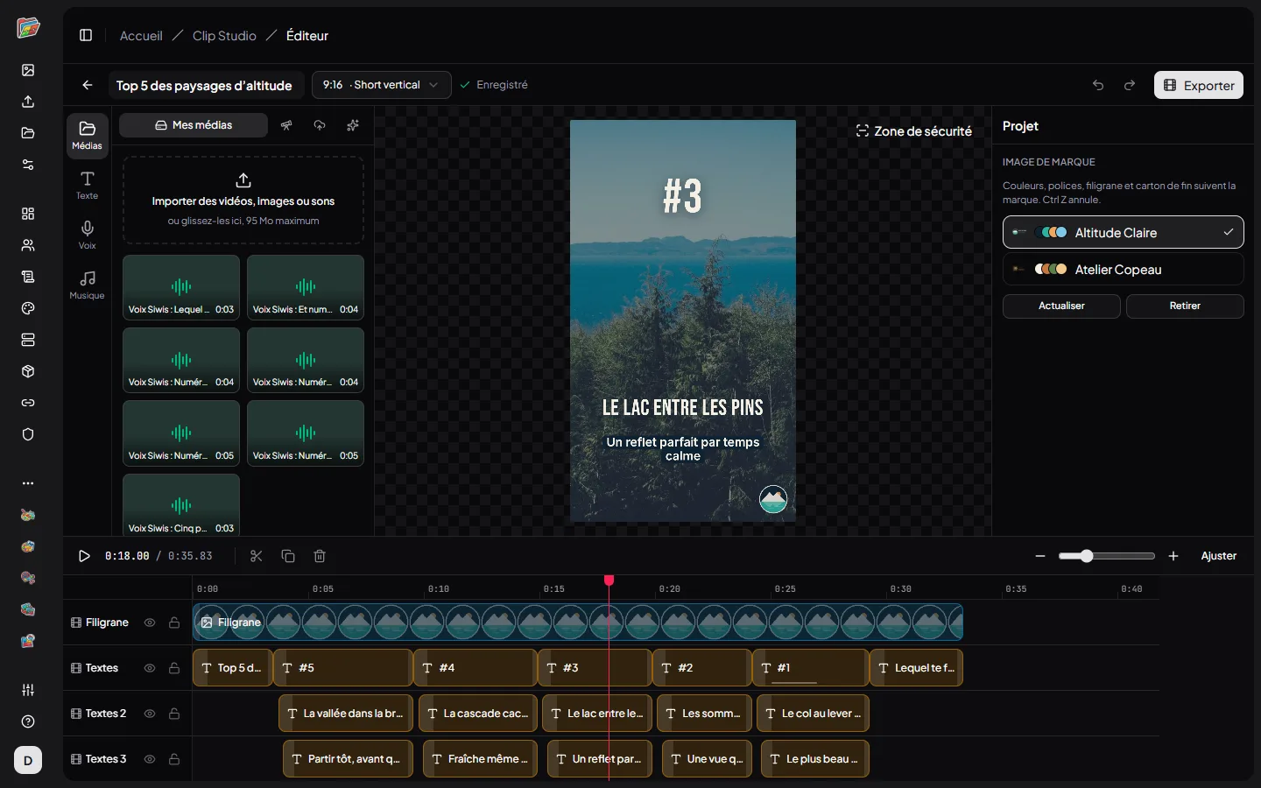
Task: Select the Mes médias tab
Action: coord(194,125)
